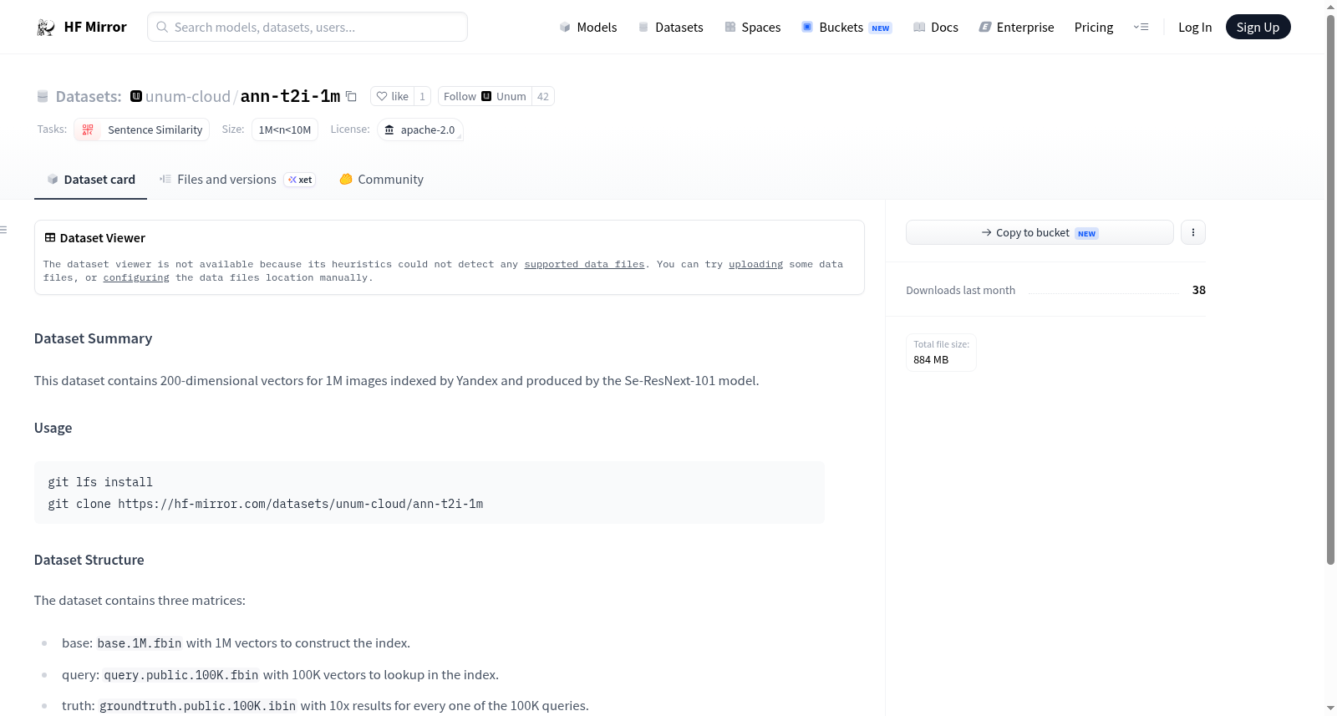Image resolution: width=1337 pixels, height=716 pixels.
Task: View the 42 Unum followers
Action: (543, 97)
